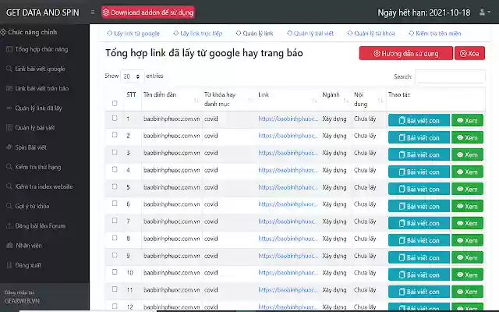Focus the Search input field

click(x=449, y=76)
